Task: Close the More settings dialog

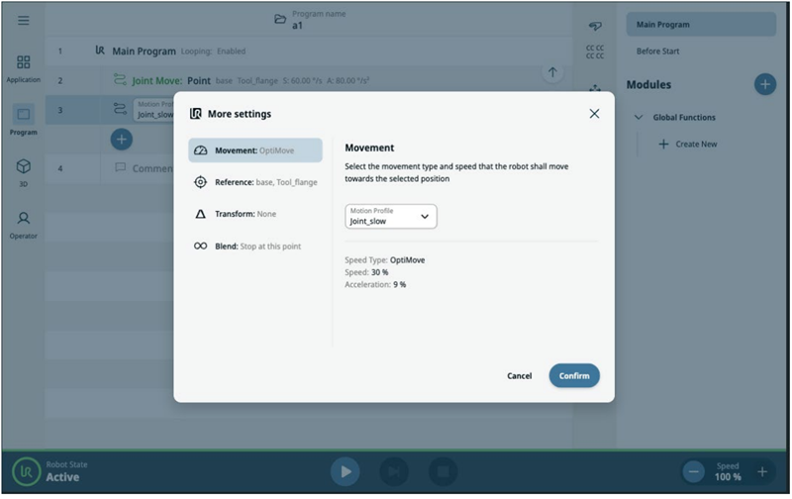Action: click(594, 114)
